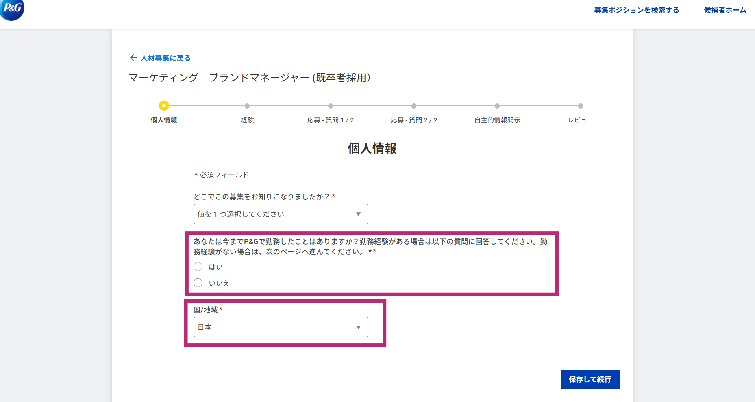
Task: Jump to 応募 - 質問 2 / 2 step
Action: pyautogui.click(x=414, y=106)
